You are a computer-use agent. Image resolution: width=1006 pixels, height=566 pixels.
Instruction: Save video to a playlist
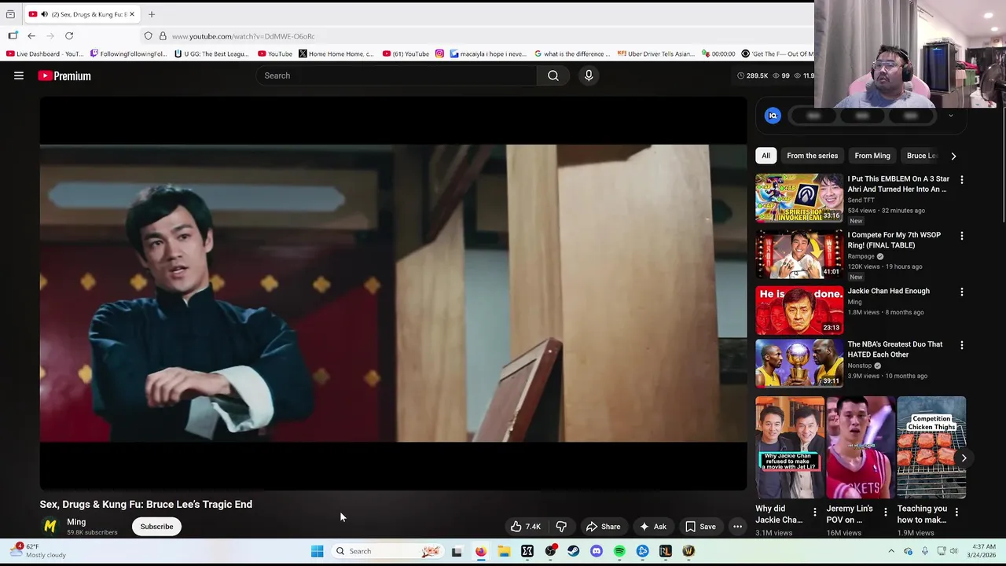700,527
